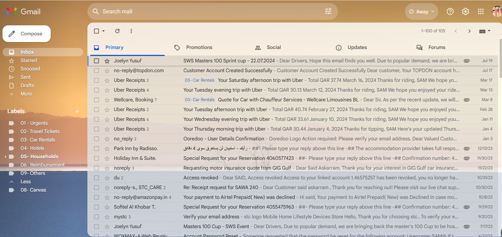The width and height of the screenshot is (502, 237).
Task: Go to the next page of emails
Action: (469, 31)
